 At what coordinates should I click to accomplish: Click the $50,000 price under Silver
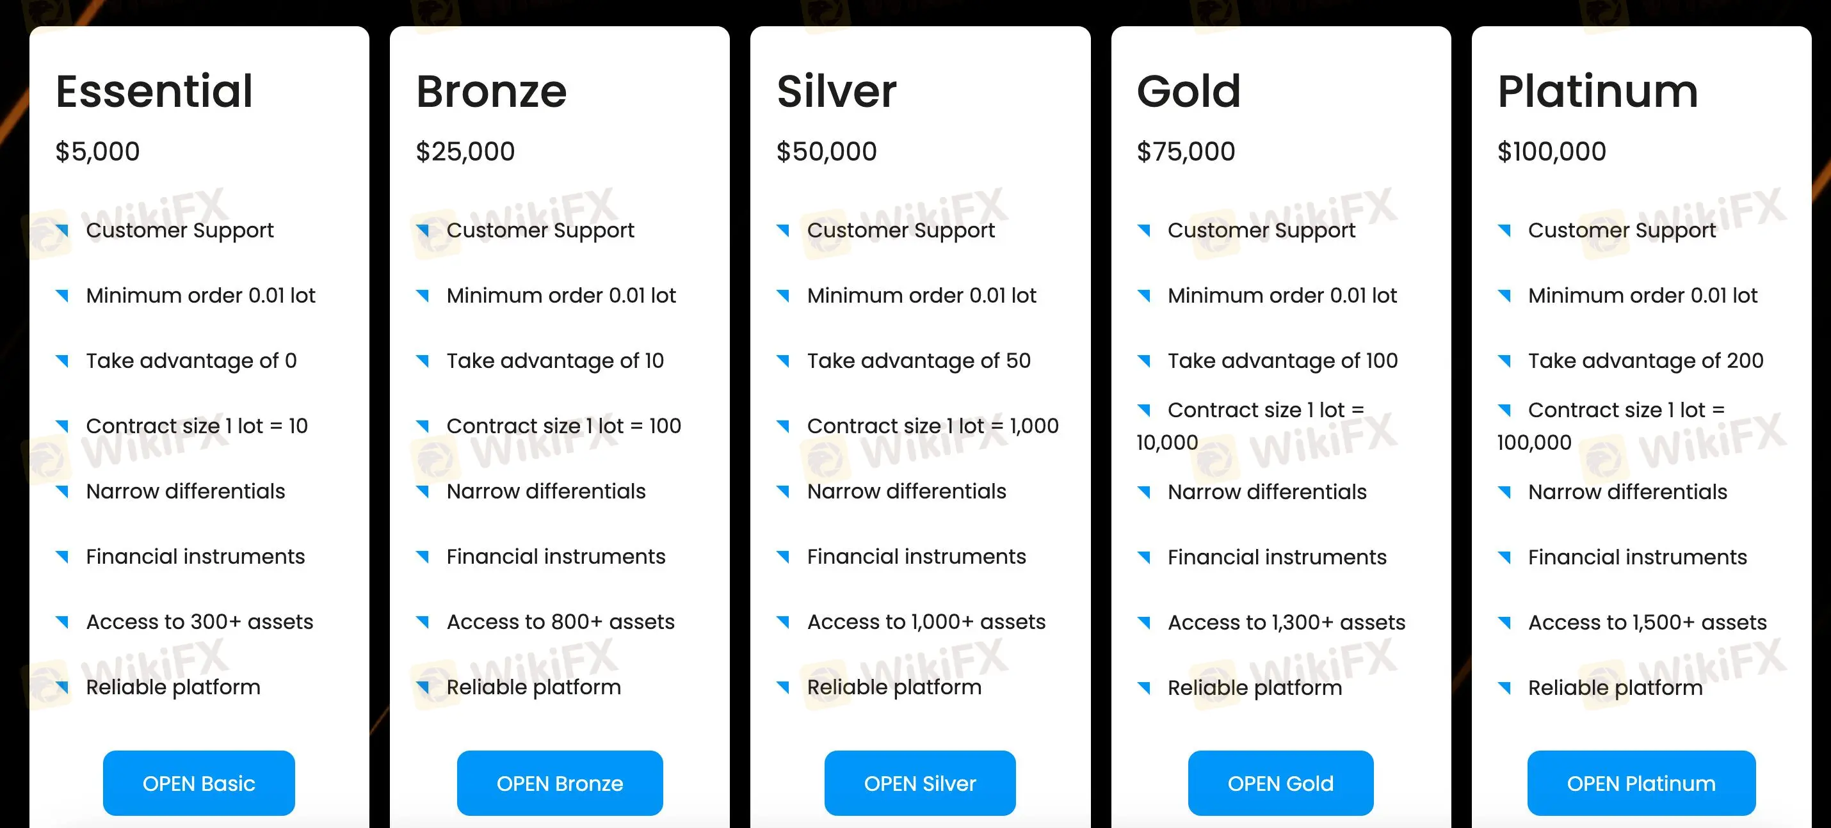pyautogui.click(x=827, y=150)
